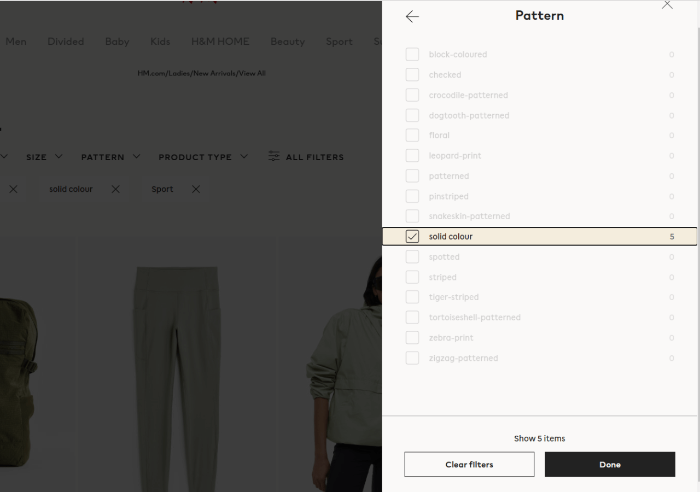700x492 pixels.
Task: Open the PRODUCT TYPE dropdown
Action: pyautogui.click(x=202, y=157)
